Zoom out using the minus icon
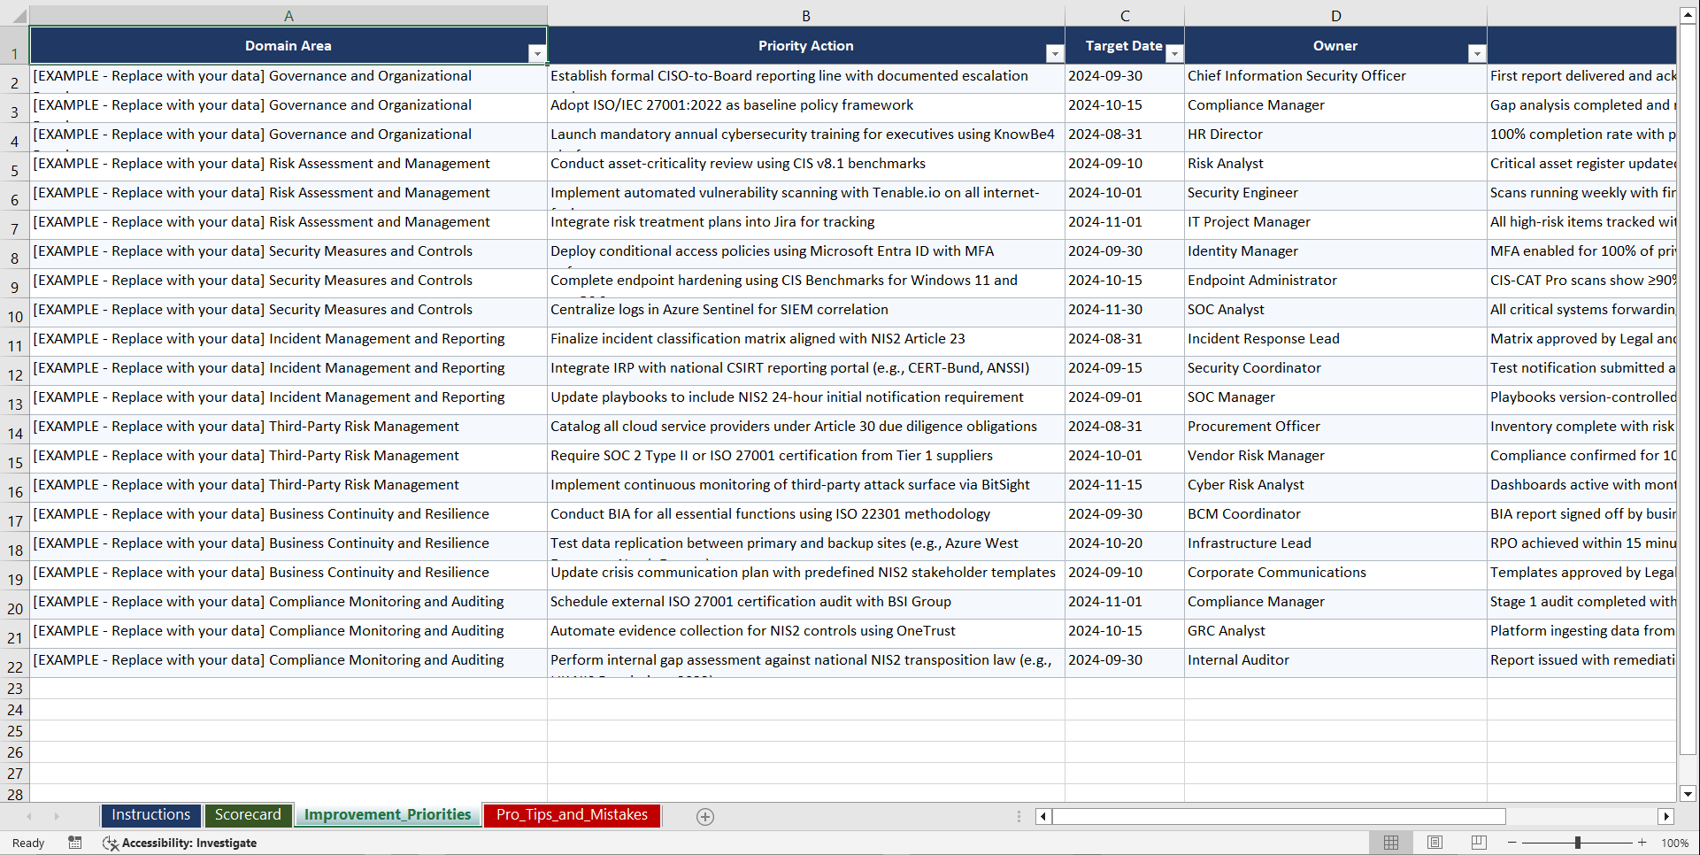Viewport: 1700px width, 855px height. 1512,843
